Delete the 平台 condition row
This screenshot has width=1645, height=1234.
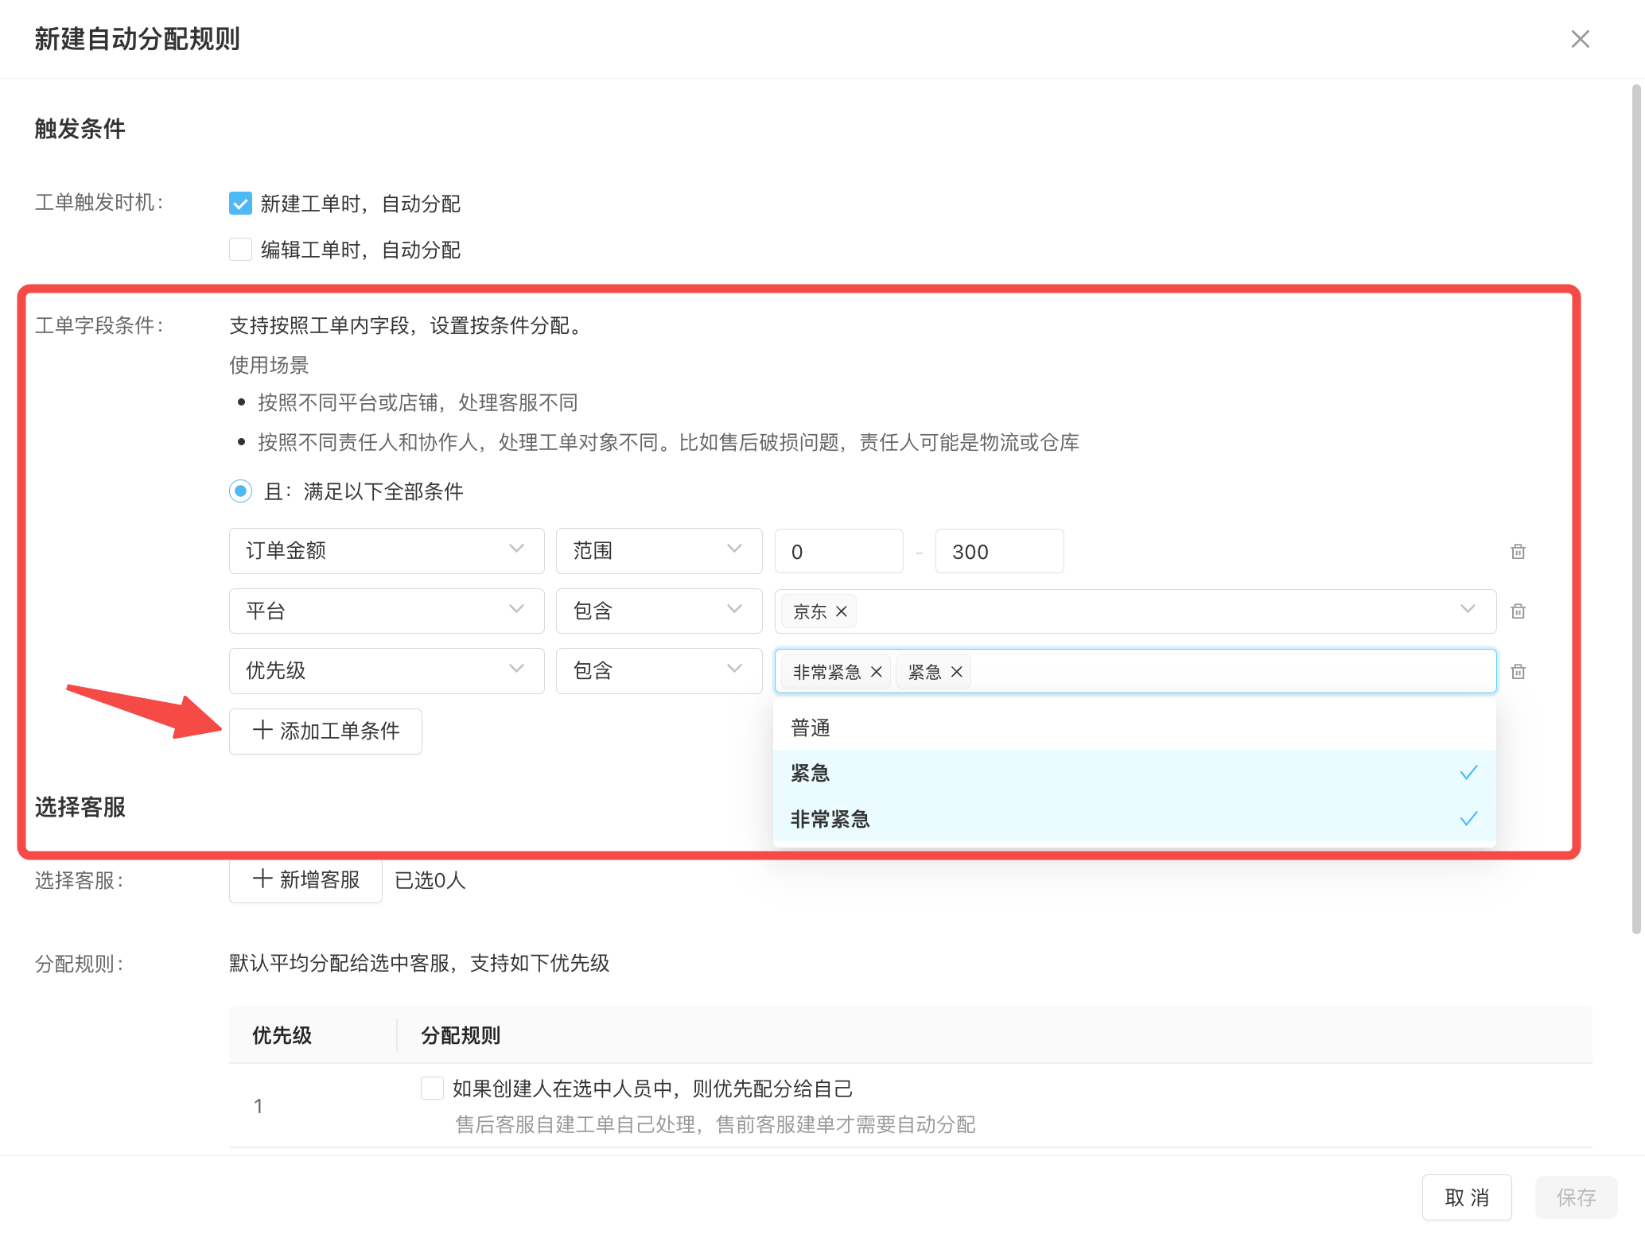coord(1518,611)
